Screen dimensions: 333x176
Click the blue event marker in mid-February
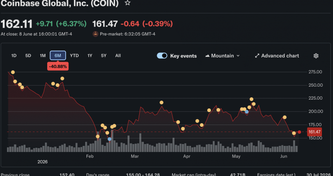coord(109,139)
